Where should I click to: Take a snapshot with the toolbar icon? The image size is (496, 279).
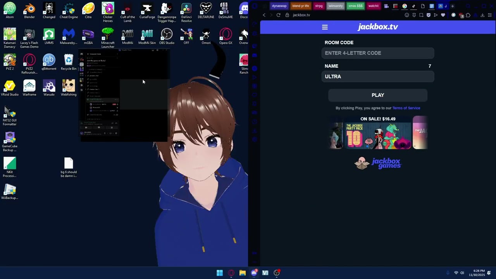point(421,15)
